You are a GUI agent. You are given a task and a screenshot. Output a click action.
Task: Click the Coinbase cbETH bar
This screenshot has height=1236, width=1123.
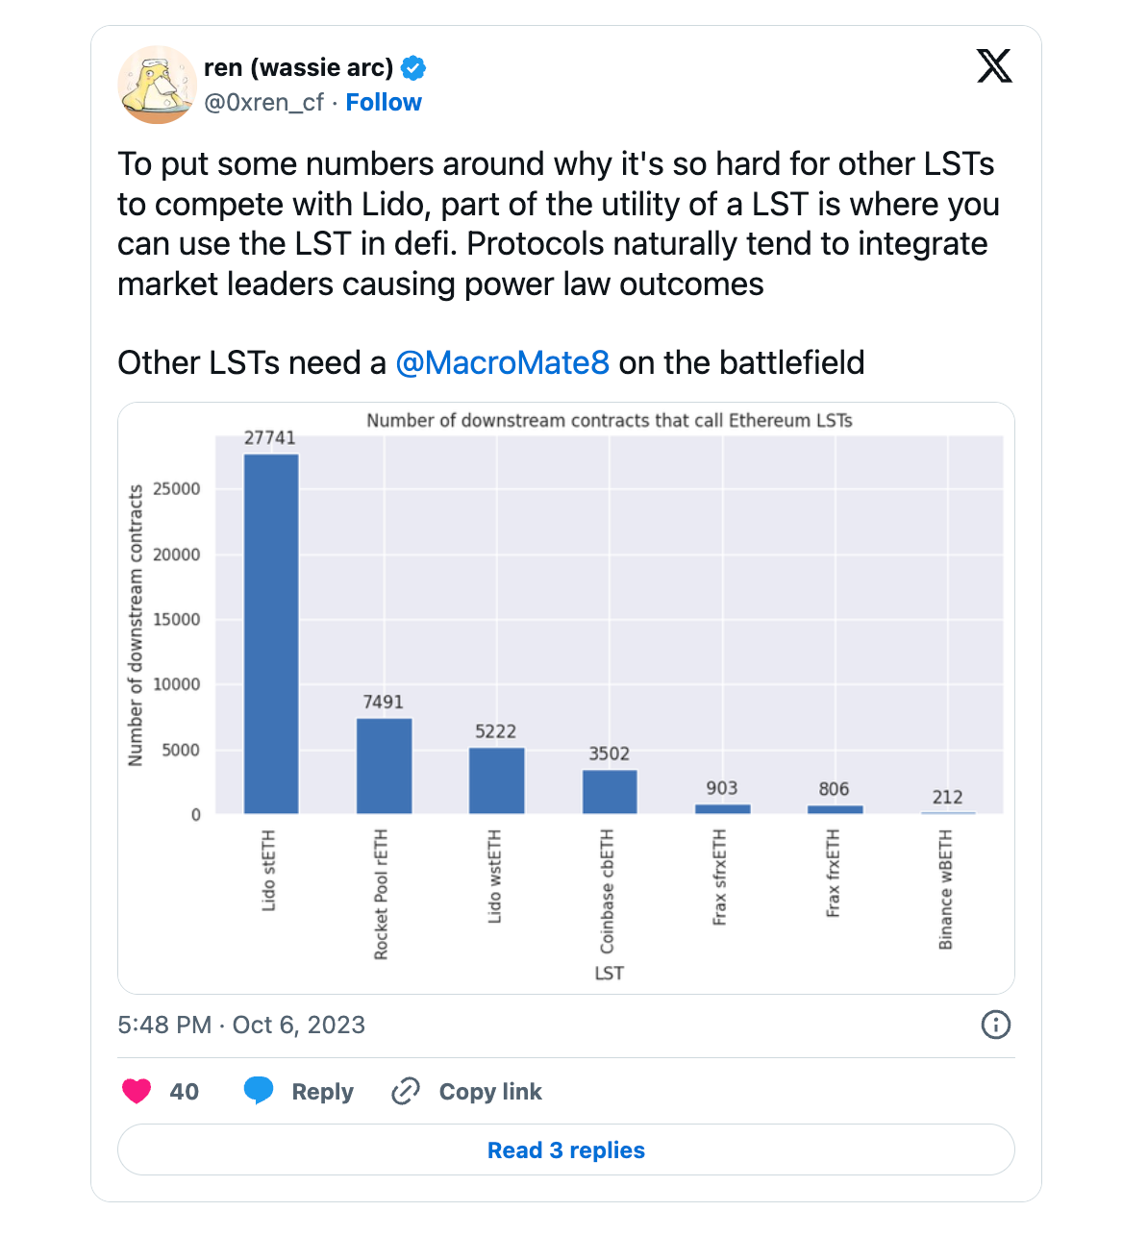coord(610,792)
